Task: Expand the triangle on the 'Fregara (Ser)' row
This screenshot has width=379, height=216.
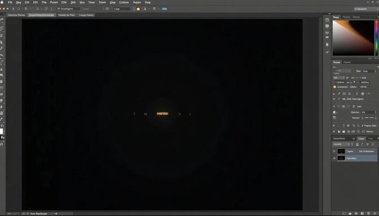Action: 334,126
